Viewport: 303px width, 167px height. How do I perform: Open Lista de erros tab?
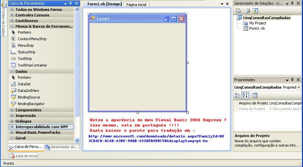[x=24, y=156]
